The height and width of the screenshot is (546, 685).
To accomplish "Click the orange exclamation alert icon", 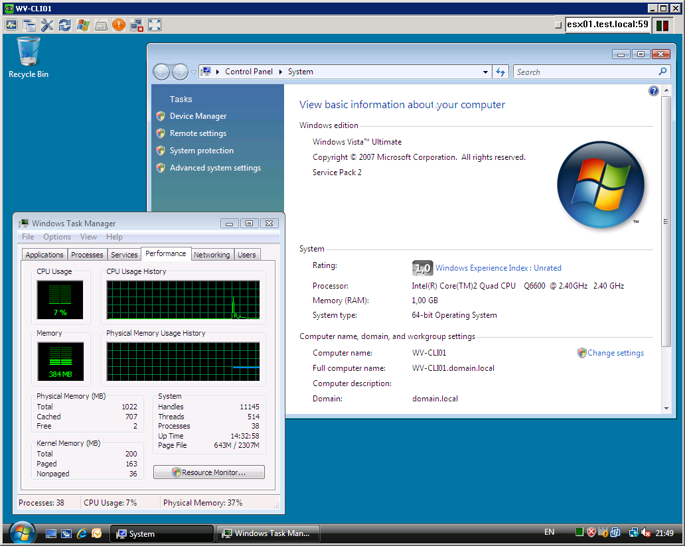I will pos(118,25).
